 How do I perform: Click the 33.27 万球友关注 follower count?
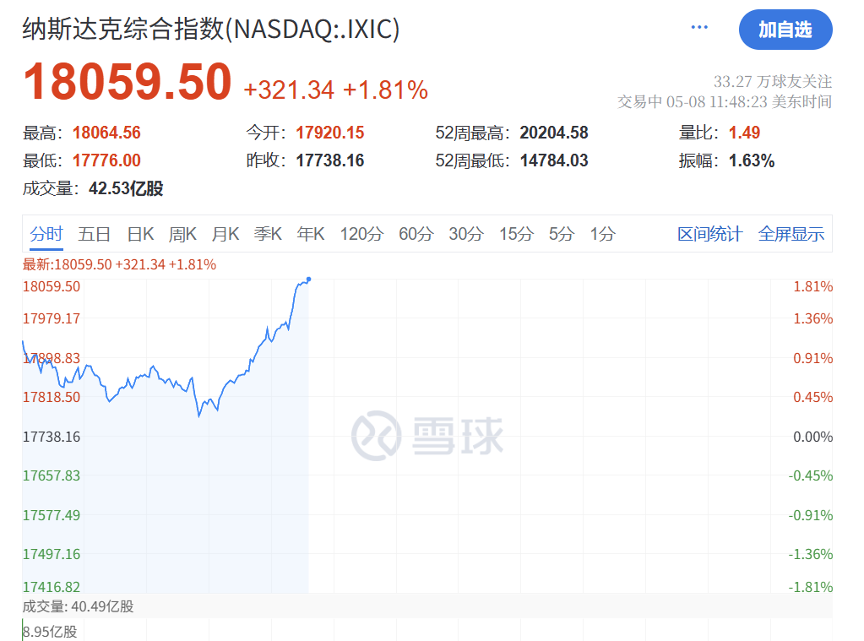click(x=773, y=82)
